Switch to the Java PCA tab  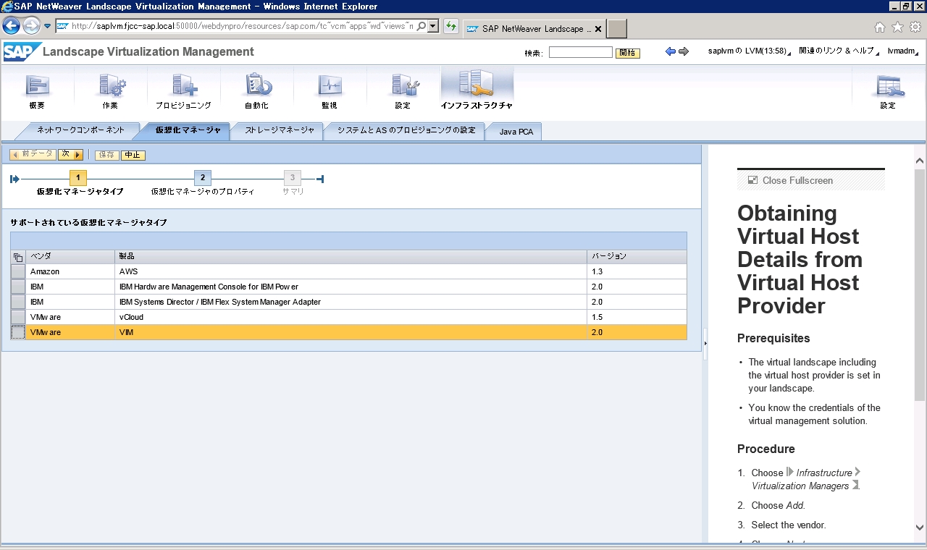516,132
